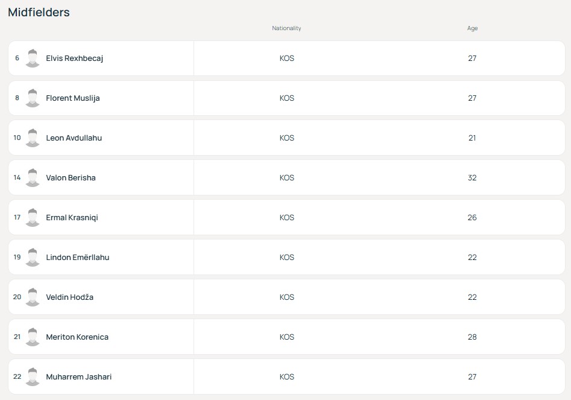Click the Midfielders section heading
The width and height of the screenshot is (571, 400).
[x=39, y=12]
